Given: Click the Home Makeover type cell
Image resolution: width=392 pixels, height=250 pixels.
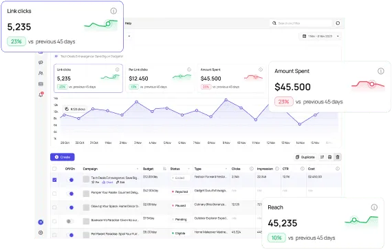Looking at the screenshot, I should (x=210, y=232).
